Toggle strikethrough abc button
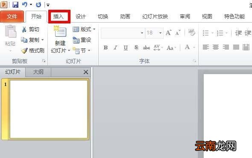Image resolution: width=252 pixels, height=158 pixels. pos(147,48)
